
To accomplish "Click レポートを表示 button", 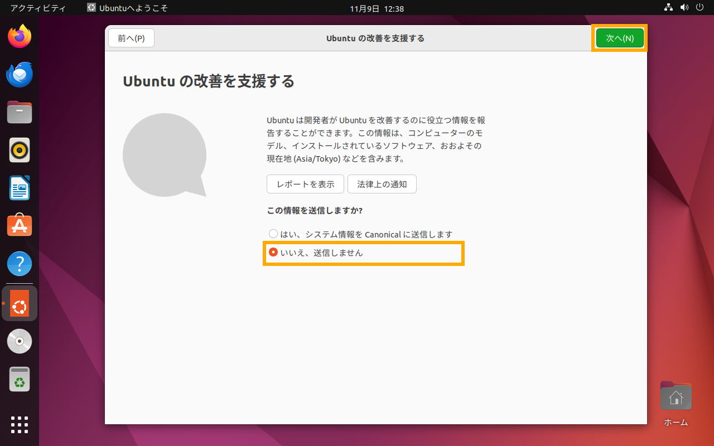I will 305,184.
